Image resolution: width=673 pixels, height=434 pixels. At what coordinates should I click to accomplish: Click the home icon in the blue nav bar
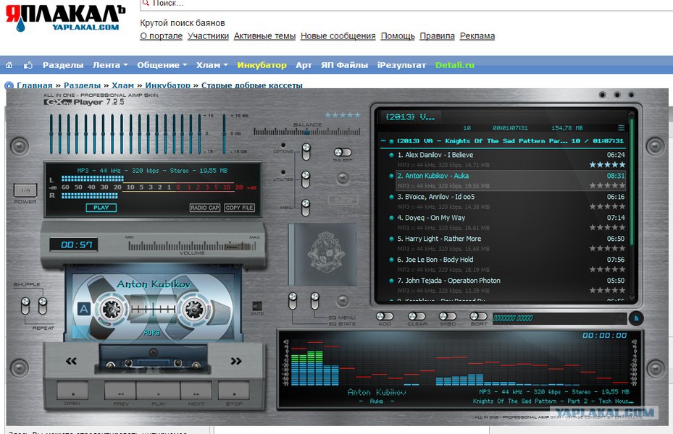(x=9, y=65)
